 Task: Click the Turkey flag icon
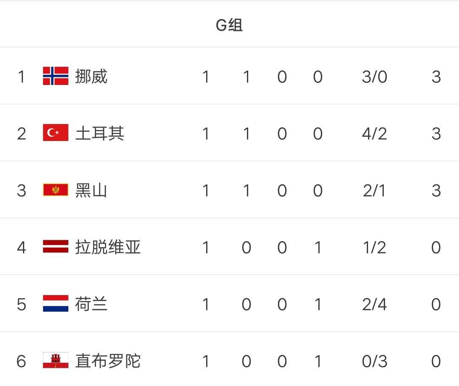coord(56,132)
